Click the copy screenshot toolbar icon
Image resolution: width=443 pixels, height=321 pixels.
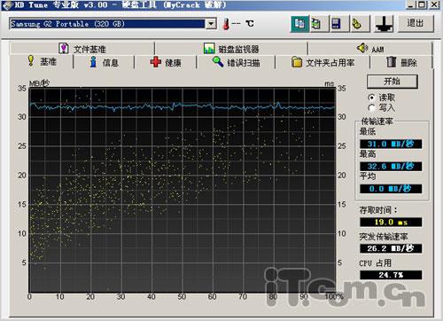(317, 24)
